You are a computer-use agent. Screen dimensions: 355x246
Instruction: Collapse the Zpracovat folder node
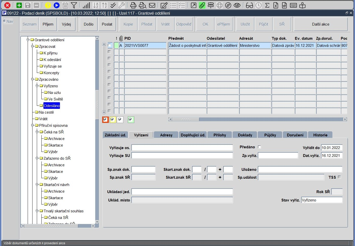pos(33,46)
